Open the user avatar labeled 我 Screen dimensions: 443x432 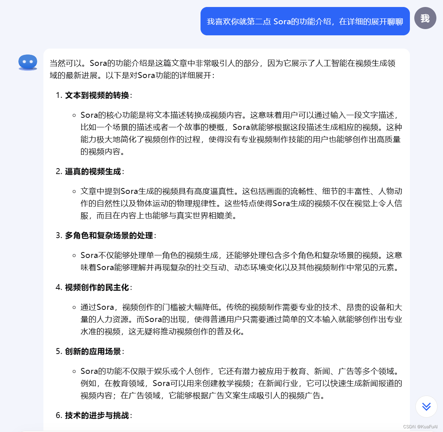(x=425, y=18)
